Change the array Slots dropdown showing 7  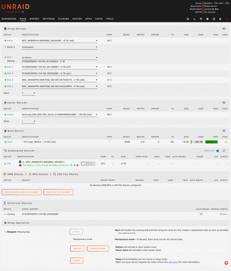(28, 93)
